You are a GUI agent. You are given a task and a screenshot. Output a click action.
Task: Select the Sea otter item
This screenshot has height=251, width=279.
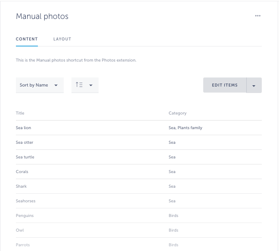[x=139, y=143]
